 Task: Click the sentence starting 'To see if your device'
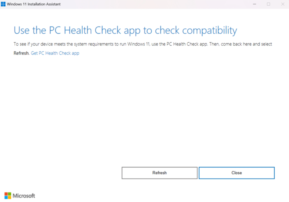click(x=143, y=44)
